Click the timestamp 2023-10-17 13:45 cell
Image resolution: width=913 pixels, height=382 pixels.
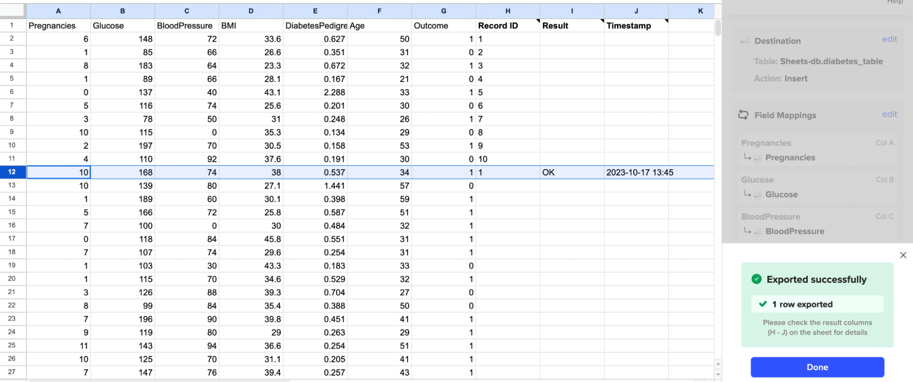[x=636, y=172]
